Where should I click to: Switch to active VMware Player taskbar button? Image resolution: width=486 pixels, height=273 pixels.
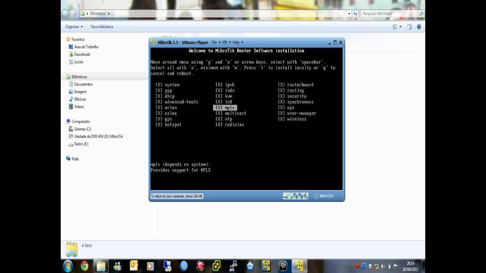(x=299, y=266)
